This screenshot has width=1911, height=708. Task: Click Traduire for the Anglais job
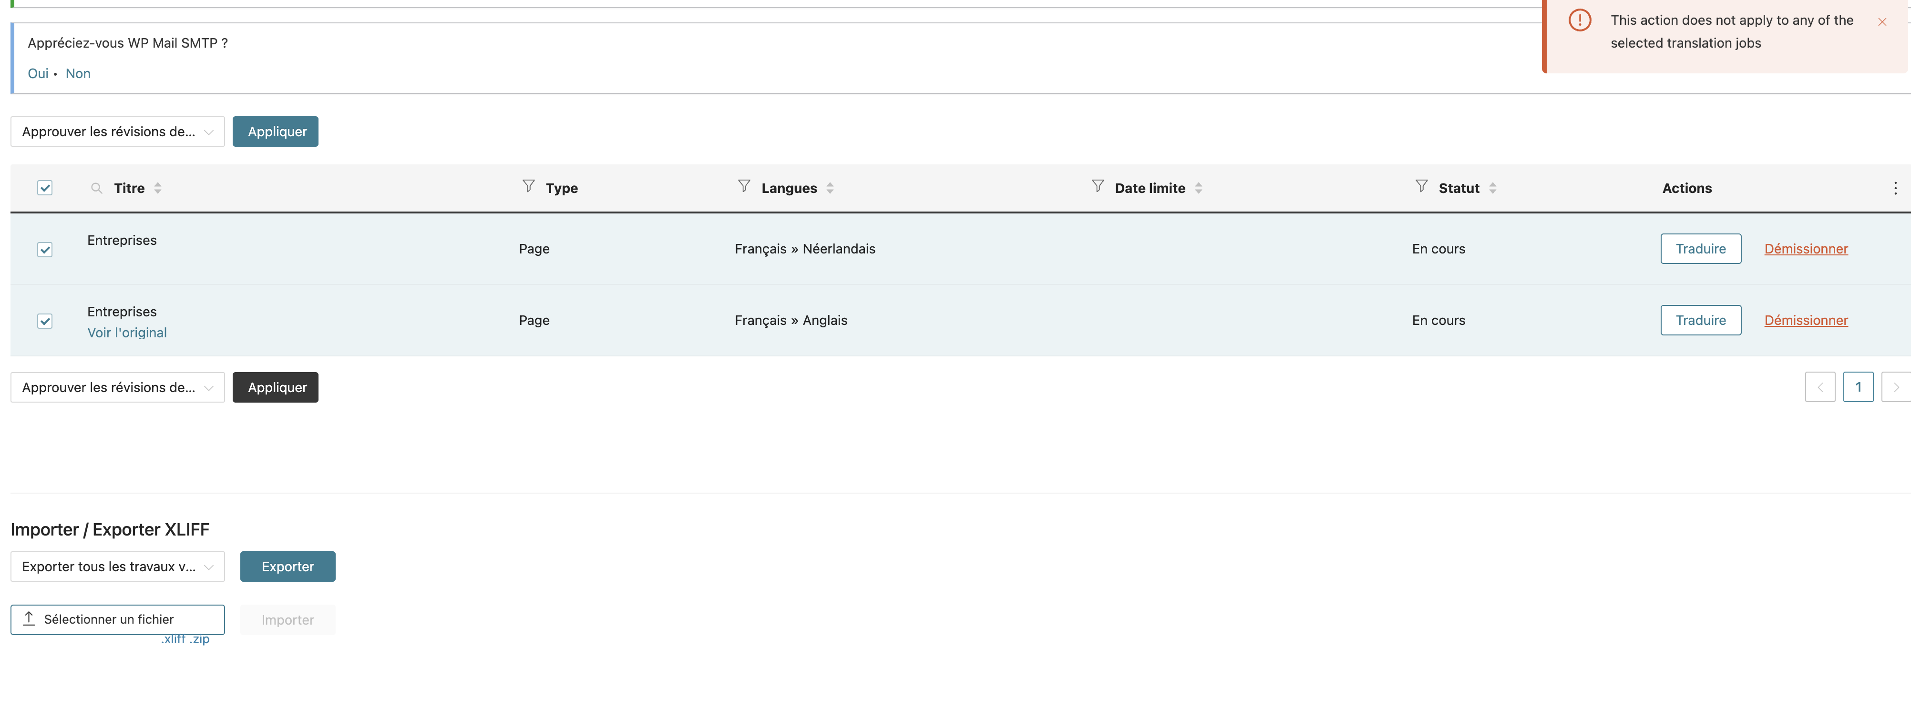tap(1700, 320)
